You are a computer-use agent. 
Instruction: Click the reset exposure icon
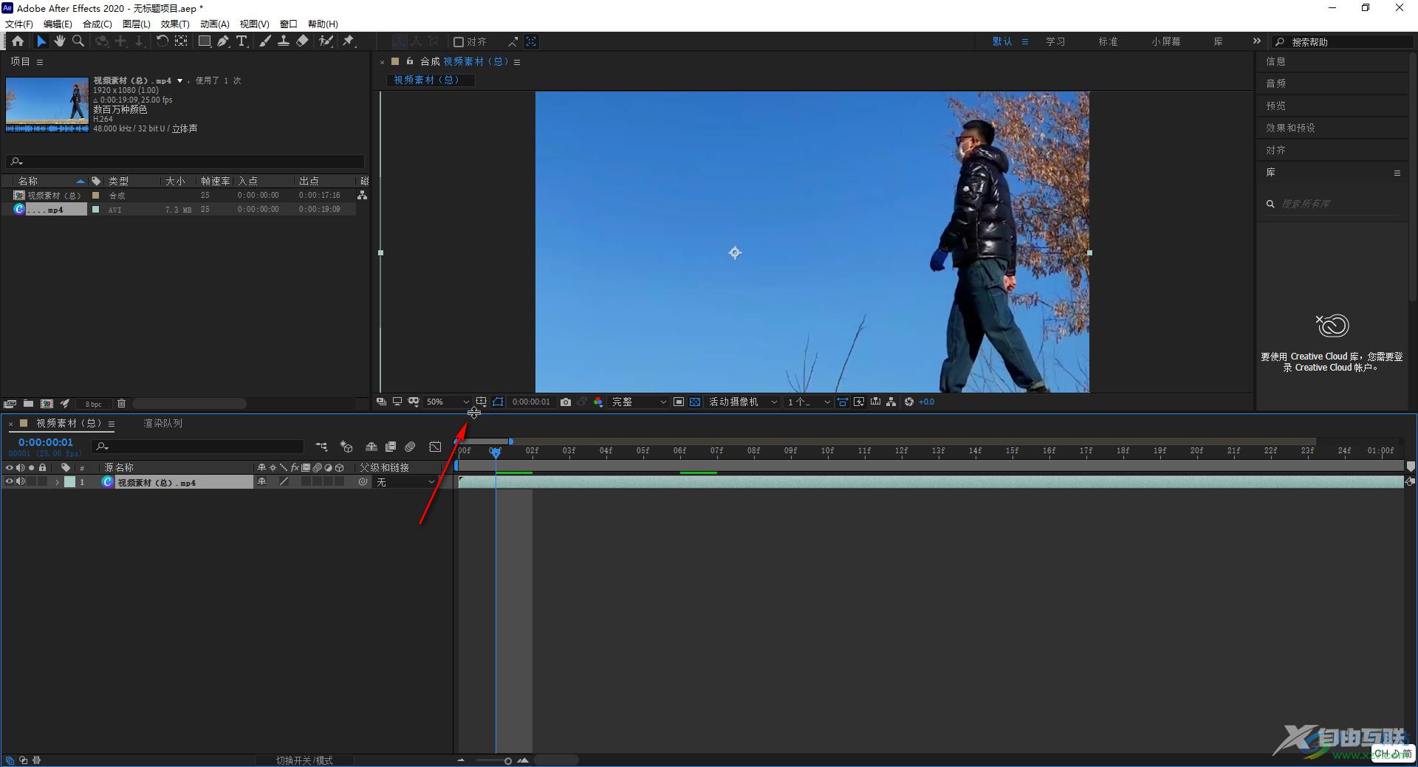(x=909, y=402)
